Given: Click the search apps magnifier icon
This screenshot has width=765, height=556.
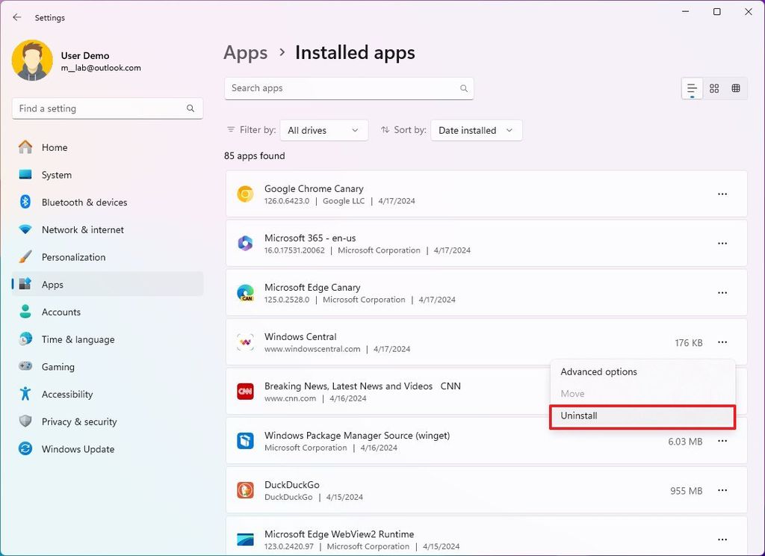Looking at the screenshot, I should click(x=464, y=88).
